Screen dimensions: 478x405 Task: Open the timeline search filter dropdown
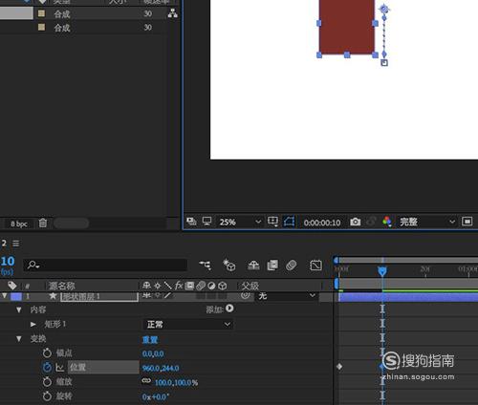point(33,265)
